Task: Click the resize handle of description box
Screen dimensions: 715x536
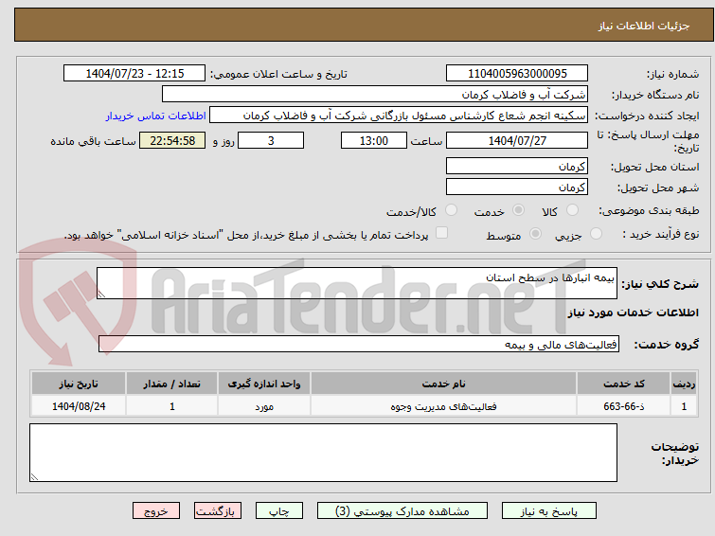Action: point(101,295)
